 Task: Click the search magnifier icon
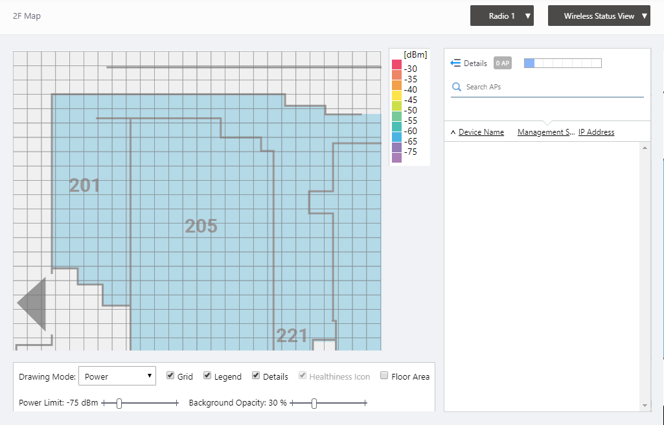[457, 87]
